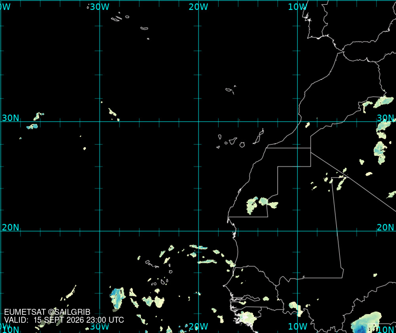This screenshot has height=333, width=396.
Task: Click the 20N and 30W gridline intersection
Action: (x=100, y=231)
